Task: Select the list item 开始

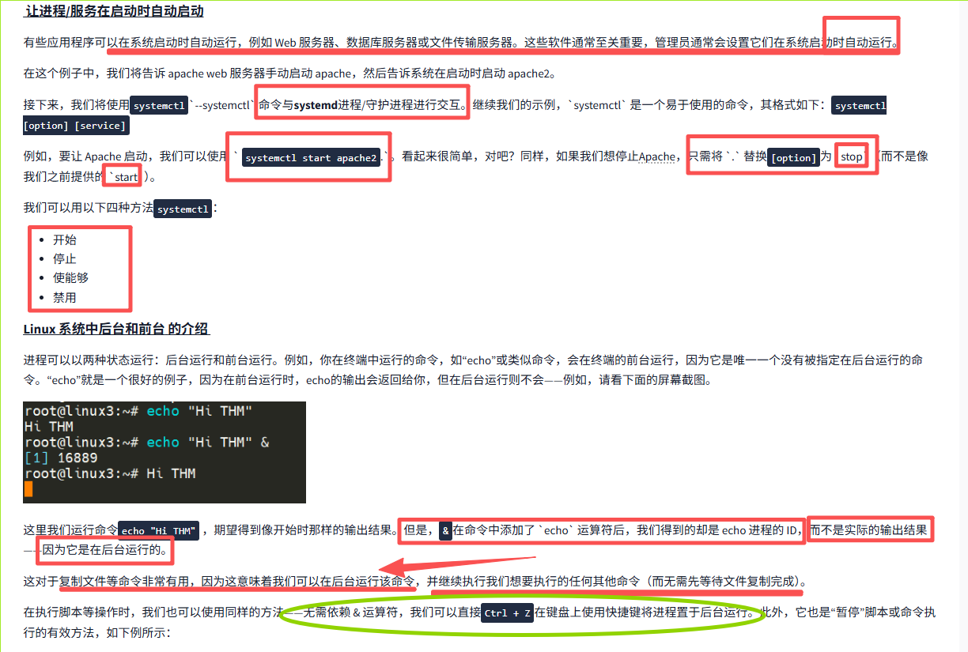Action: click(x=65, y=239)
